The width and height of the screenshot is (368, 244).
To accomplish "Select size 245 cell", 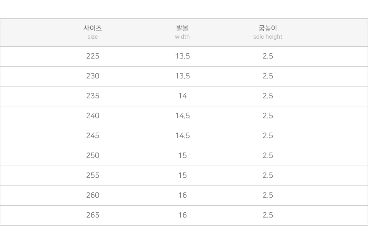I will coord(93,135).
